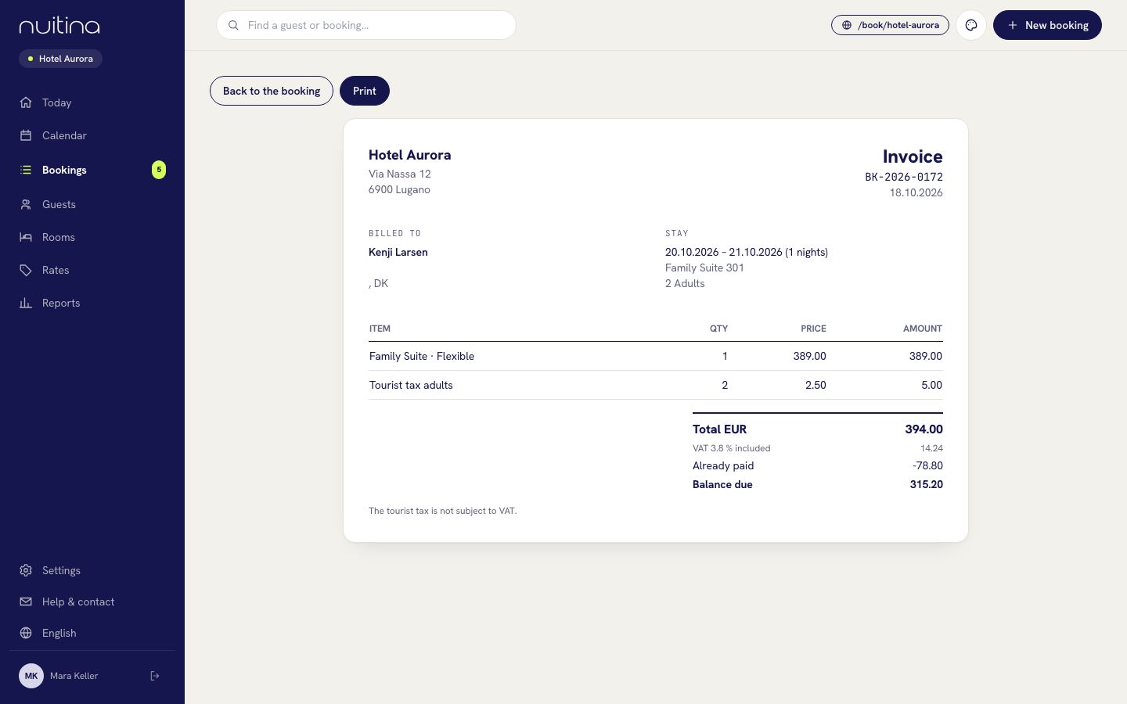Image resolution: width=1127 pixels, height=704 pixels.
Task: Open the Settings gear icon
Action: (26, 570)
